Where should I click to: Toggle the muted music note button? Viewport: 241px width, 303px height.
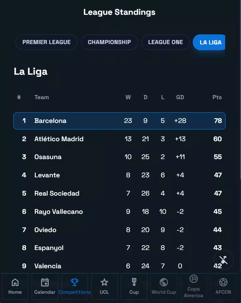(224, 260)
